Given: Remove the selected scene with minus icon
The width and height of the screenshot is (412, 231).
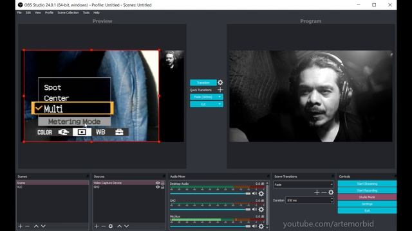Looking at the screenshot, I should pyautogui.click(x=27, y=226).
